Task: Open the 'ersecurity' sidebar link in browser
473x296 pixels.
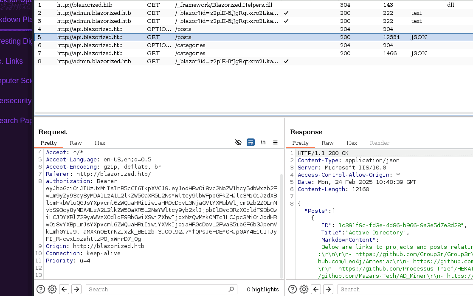Action: (16, 101)
